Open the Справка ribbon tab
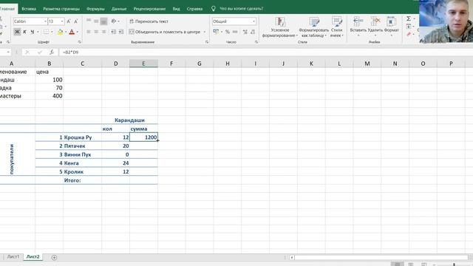473x266 pixels. pos(194,9)
